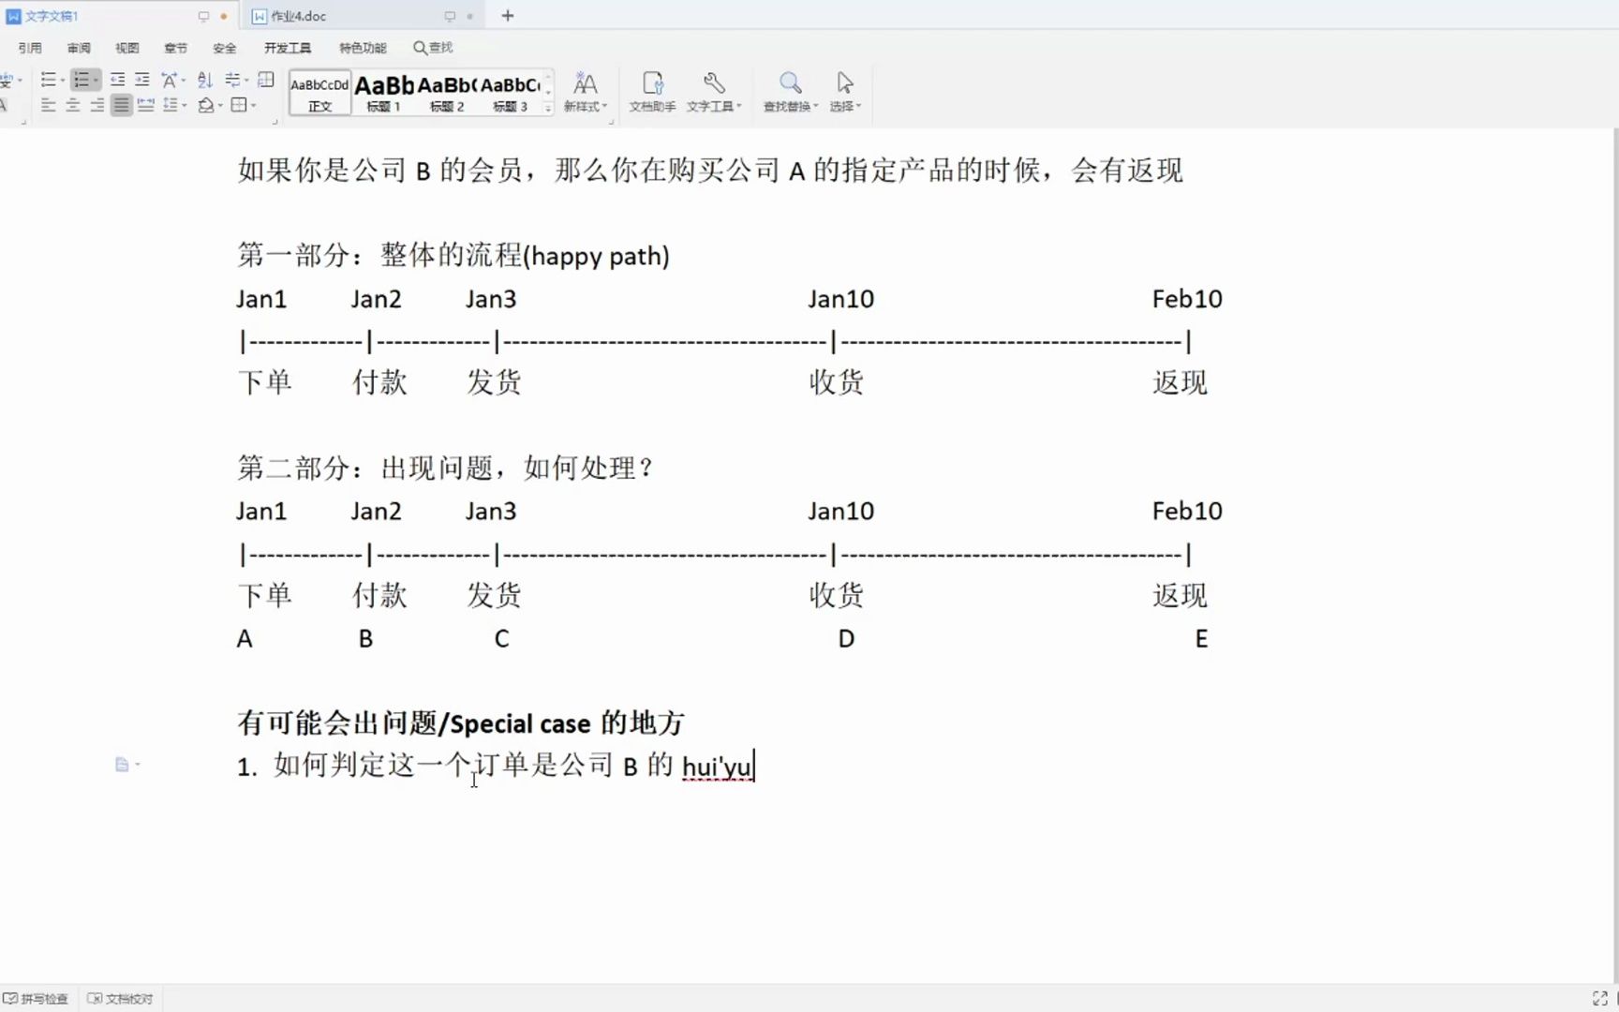This screenshot has width=1619, height=1012.
Task: Open 文档校对 document proofing
Action: [120, 999]
